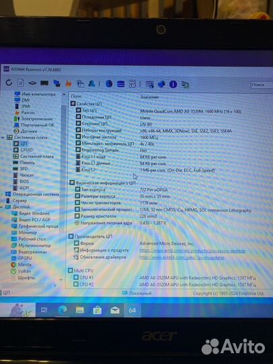The height and width of the screenshot is (364, 273).
Task: Click the blue download arrow toolbar icon
Action: [162, 84]
